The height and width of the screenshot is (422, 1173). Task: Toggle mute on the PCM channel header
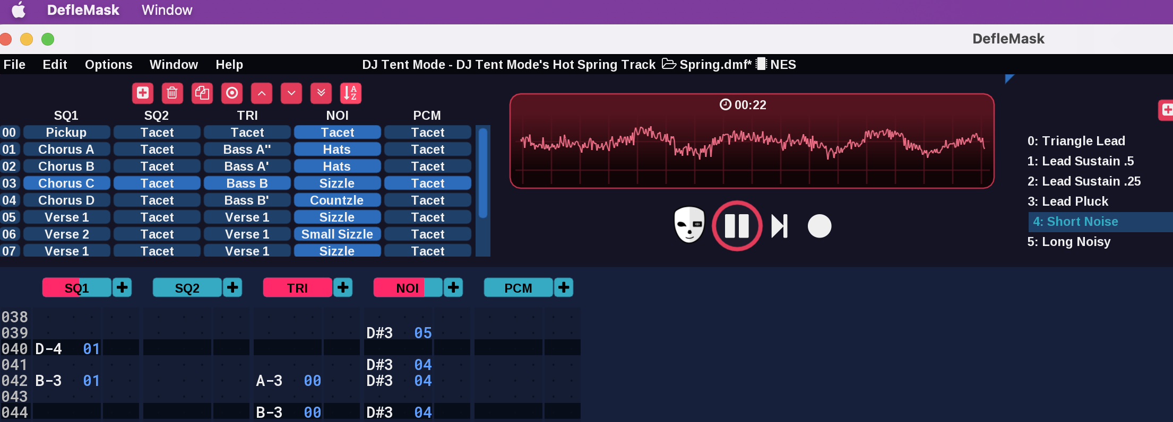[x=518, y=287]
